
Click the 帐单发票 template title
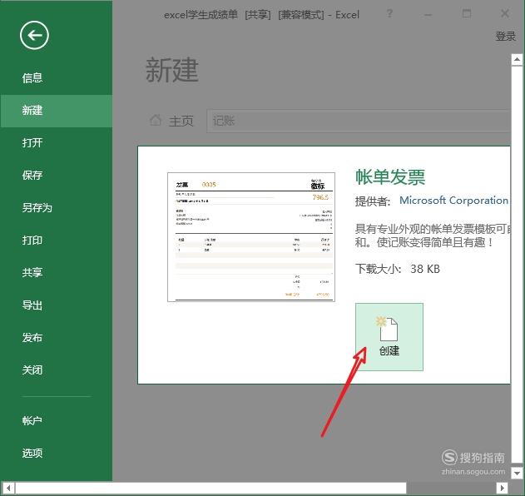pos(390,176)
